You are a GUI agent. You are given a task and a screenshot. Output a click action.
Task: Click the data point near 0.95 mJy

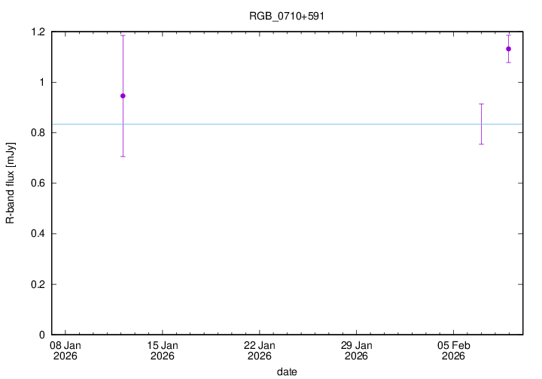123,96
